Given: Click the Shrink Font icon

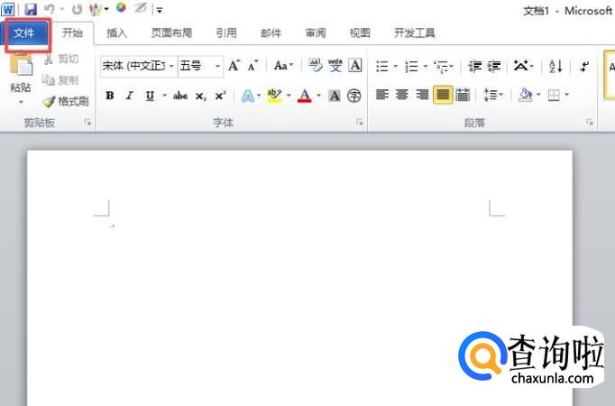Looking at the screenshot, I should pos(253,66).
